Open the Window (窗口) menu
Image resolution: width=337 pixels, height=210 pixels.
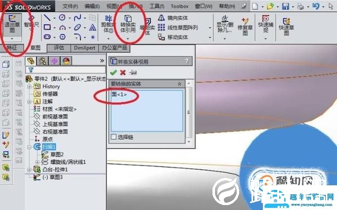tap(204, 6)
